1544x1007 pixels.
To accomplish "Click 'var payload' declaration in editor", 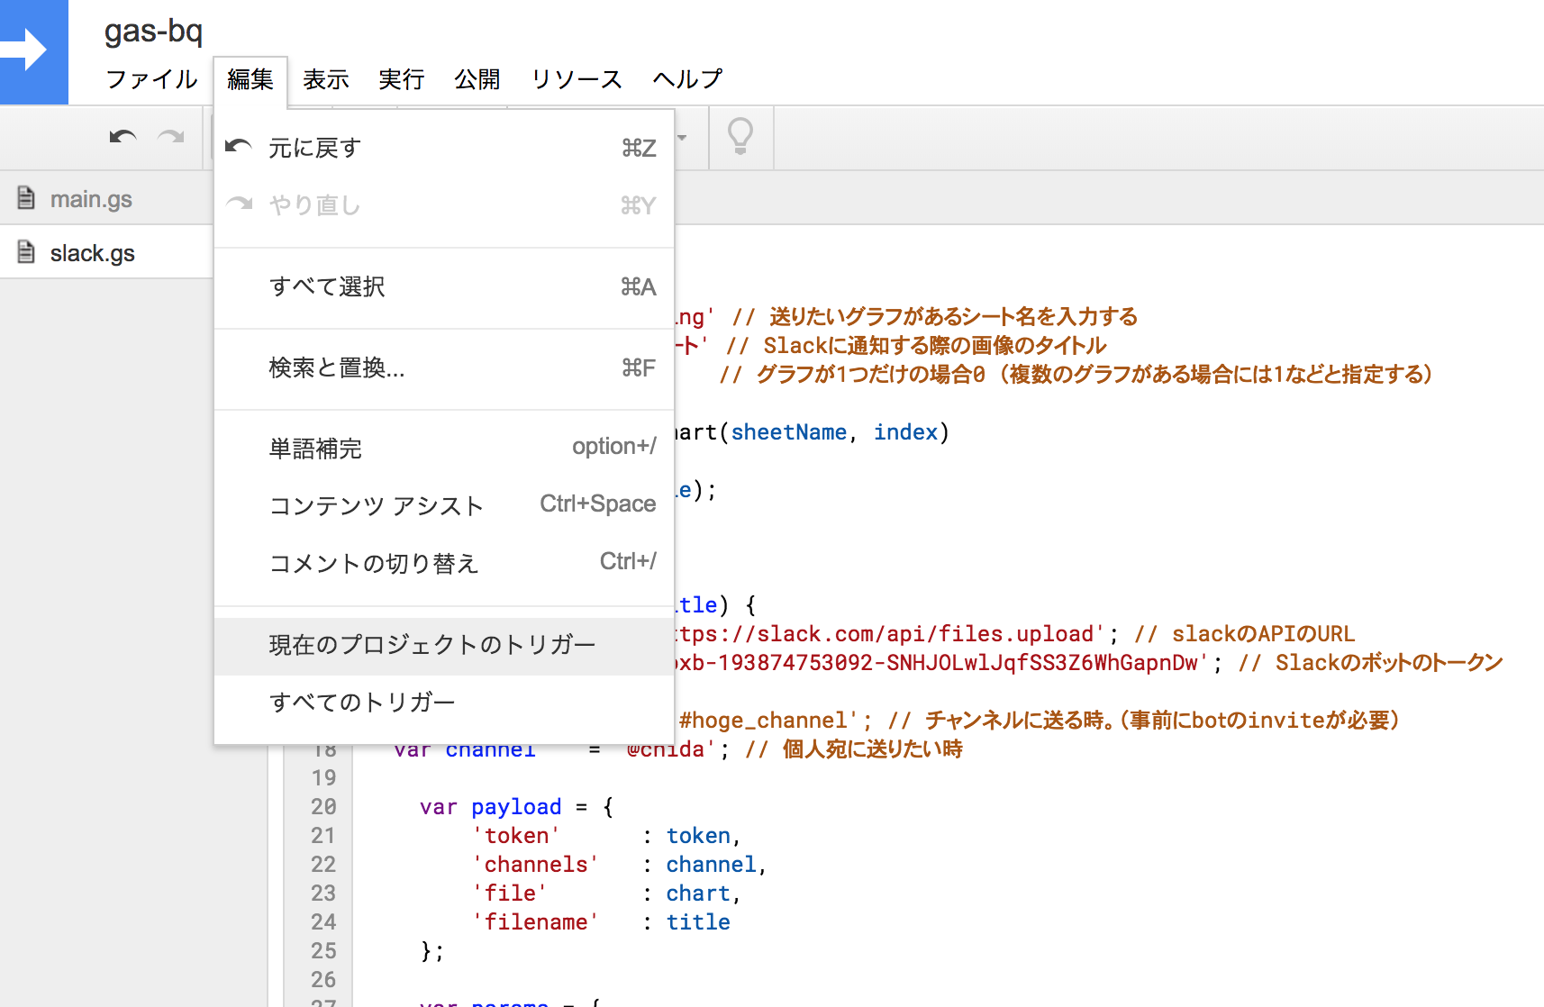I will click(490, 807).
